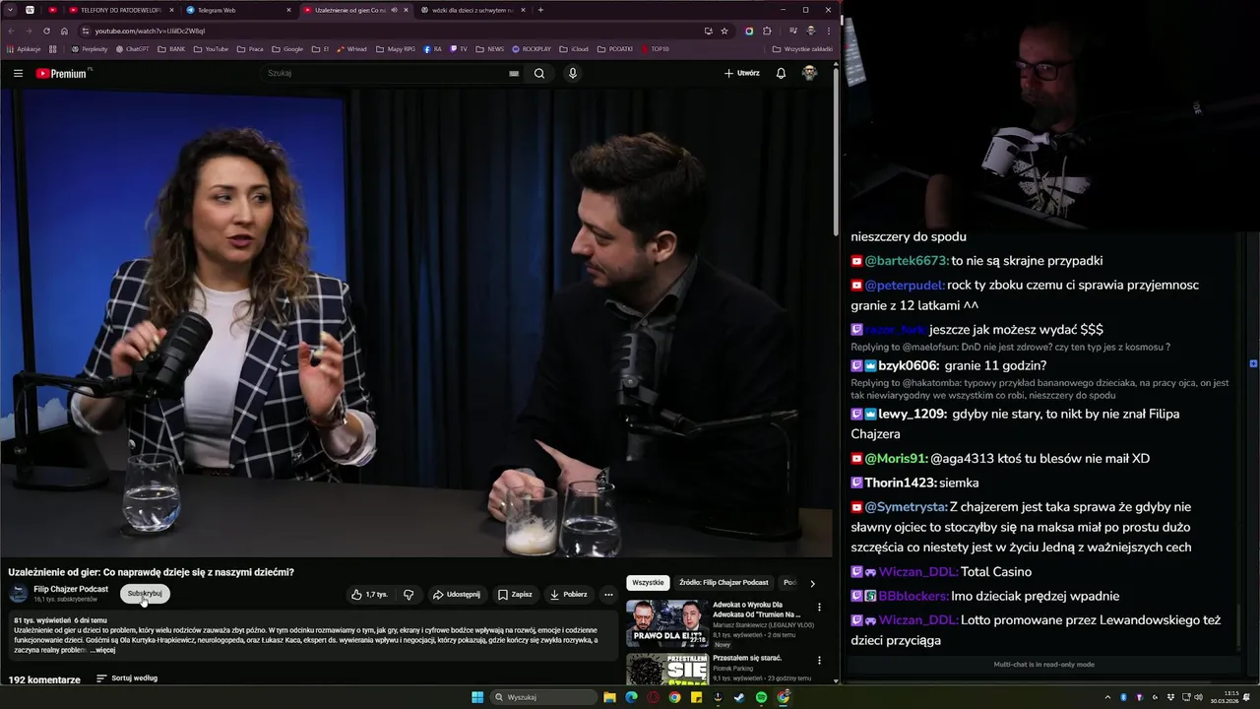This screenshot has width=1260, height=709.
Task: Dislike the video with thumbs-down
Action: click(409, 595)
